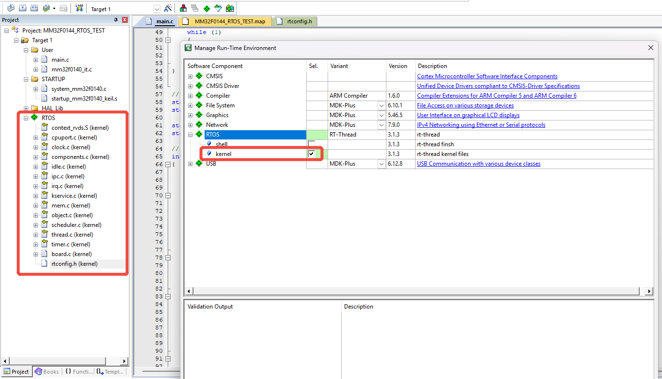Open the Cortex Microcontroller Software Interface Components link

tap(487, 76)
